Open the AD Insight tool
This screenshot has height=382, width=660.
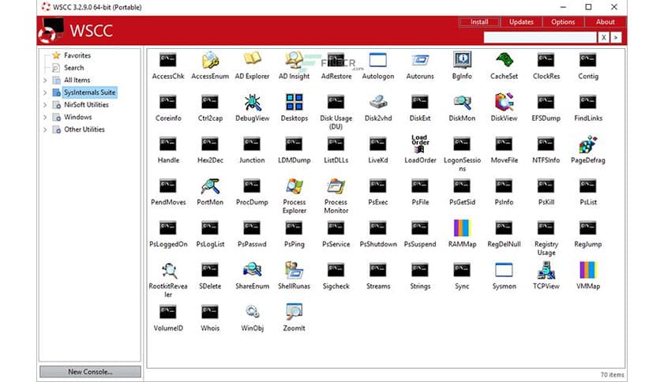pyautogui.click(x=294, y=60)
